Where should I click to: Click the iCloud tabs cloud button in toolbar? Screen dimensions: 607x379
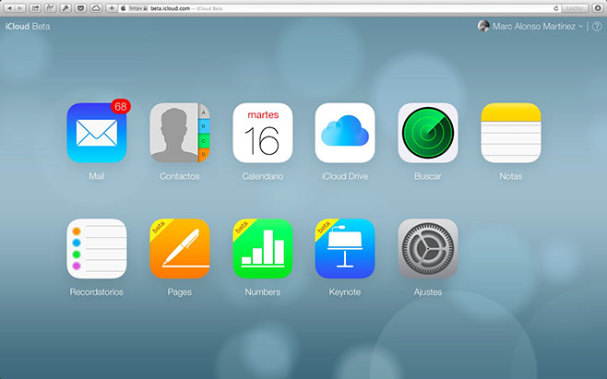95,7
